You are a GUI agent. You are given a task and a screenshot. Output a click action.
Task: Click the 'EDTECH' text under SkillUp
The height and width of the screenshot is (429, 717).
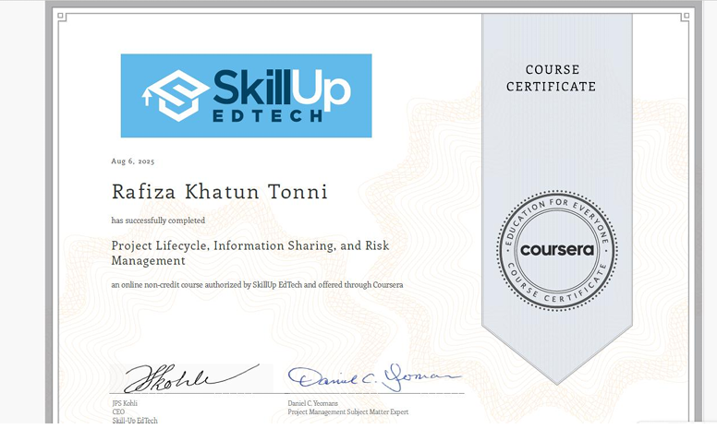(268, 116)
